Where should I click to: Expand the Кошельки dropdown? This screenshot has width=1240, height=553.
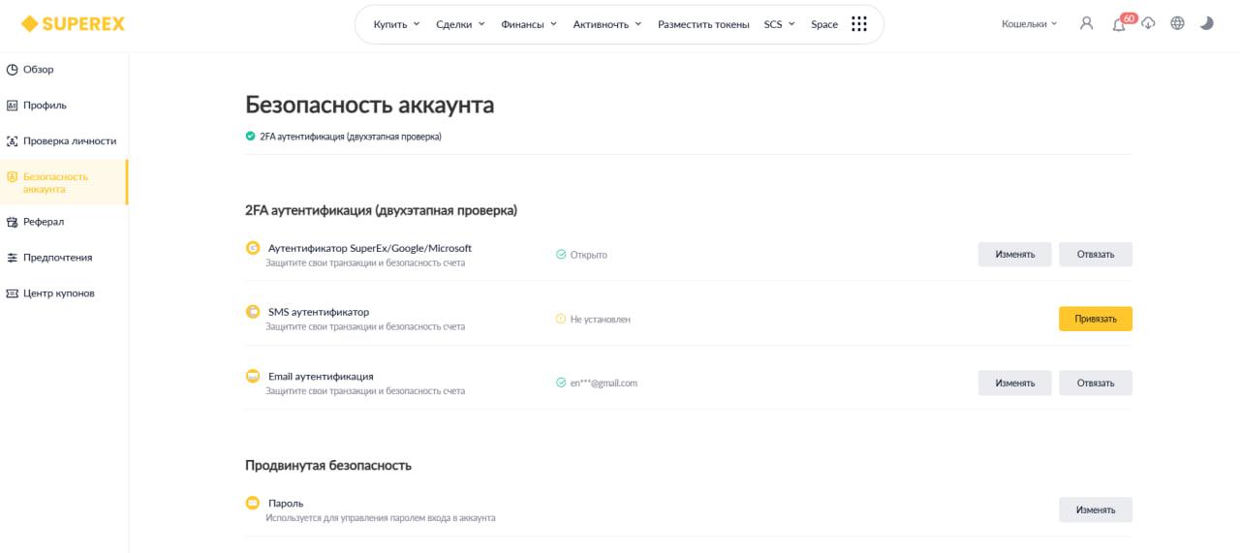1030,23
